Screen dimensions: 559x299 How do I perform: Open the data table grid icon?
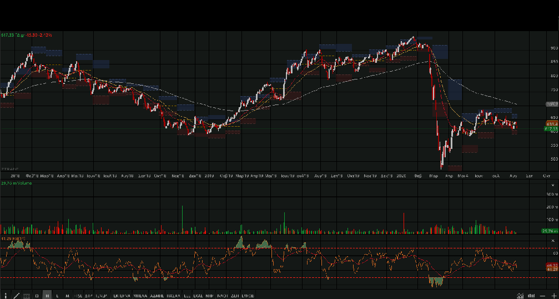click(x=27, y=296)
